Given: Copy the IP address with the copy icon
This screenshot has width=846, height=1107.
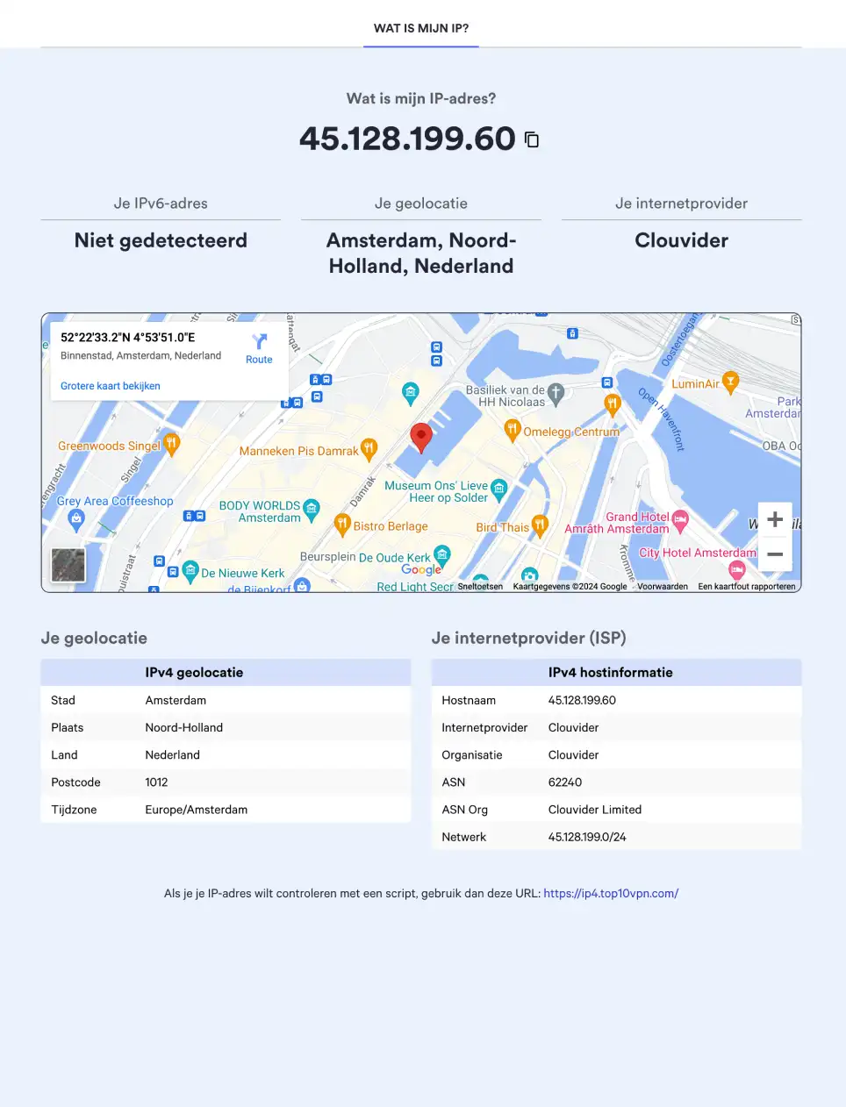Looking at the screenshot, I should point(532,139).
